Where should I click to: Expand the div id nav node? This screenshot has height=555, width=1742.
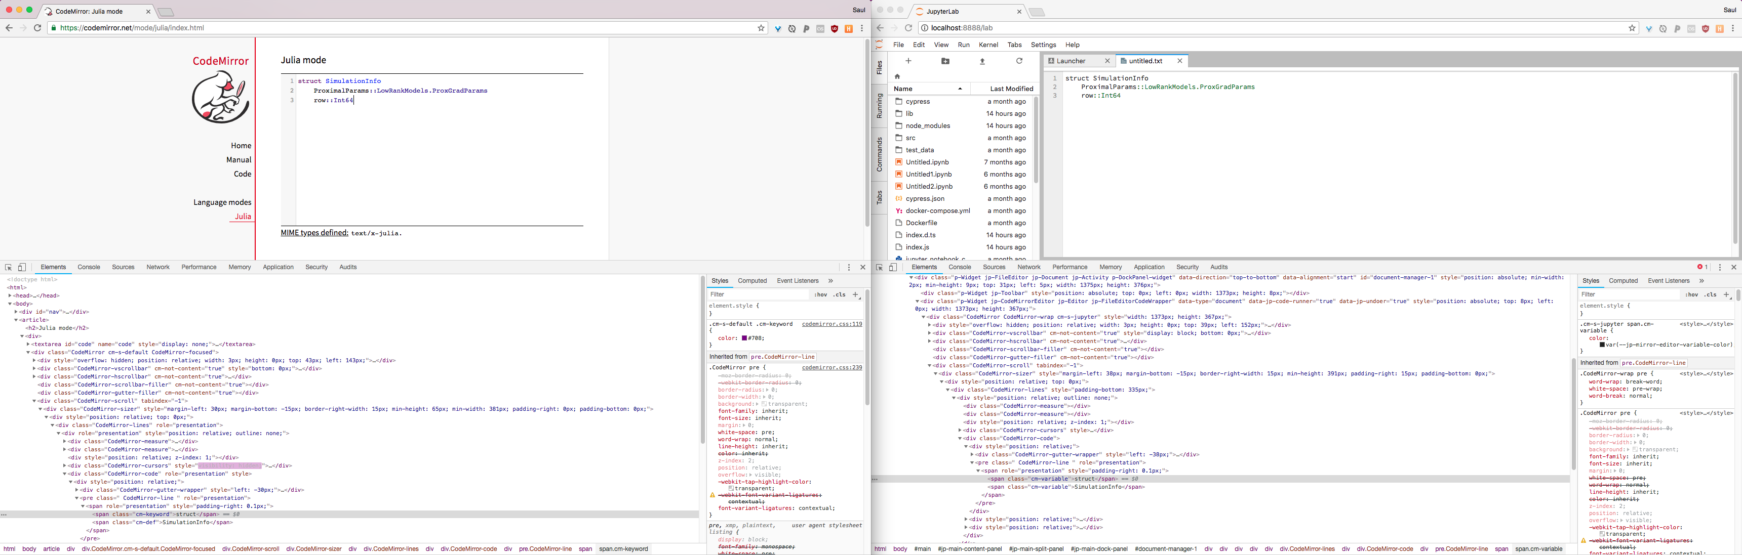[16, 312]
